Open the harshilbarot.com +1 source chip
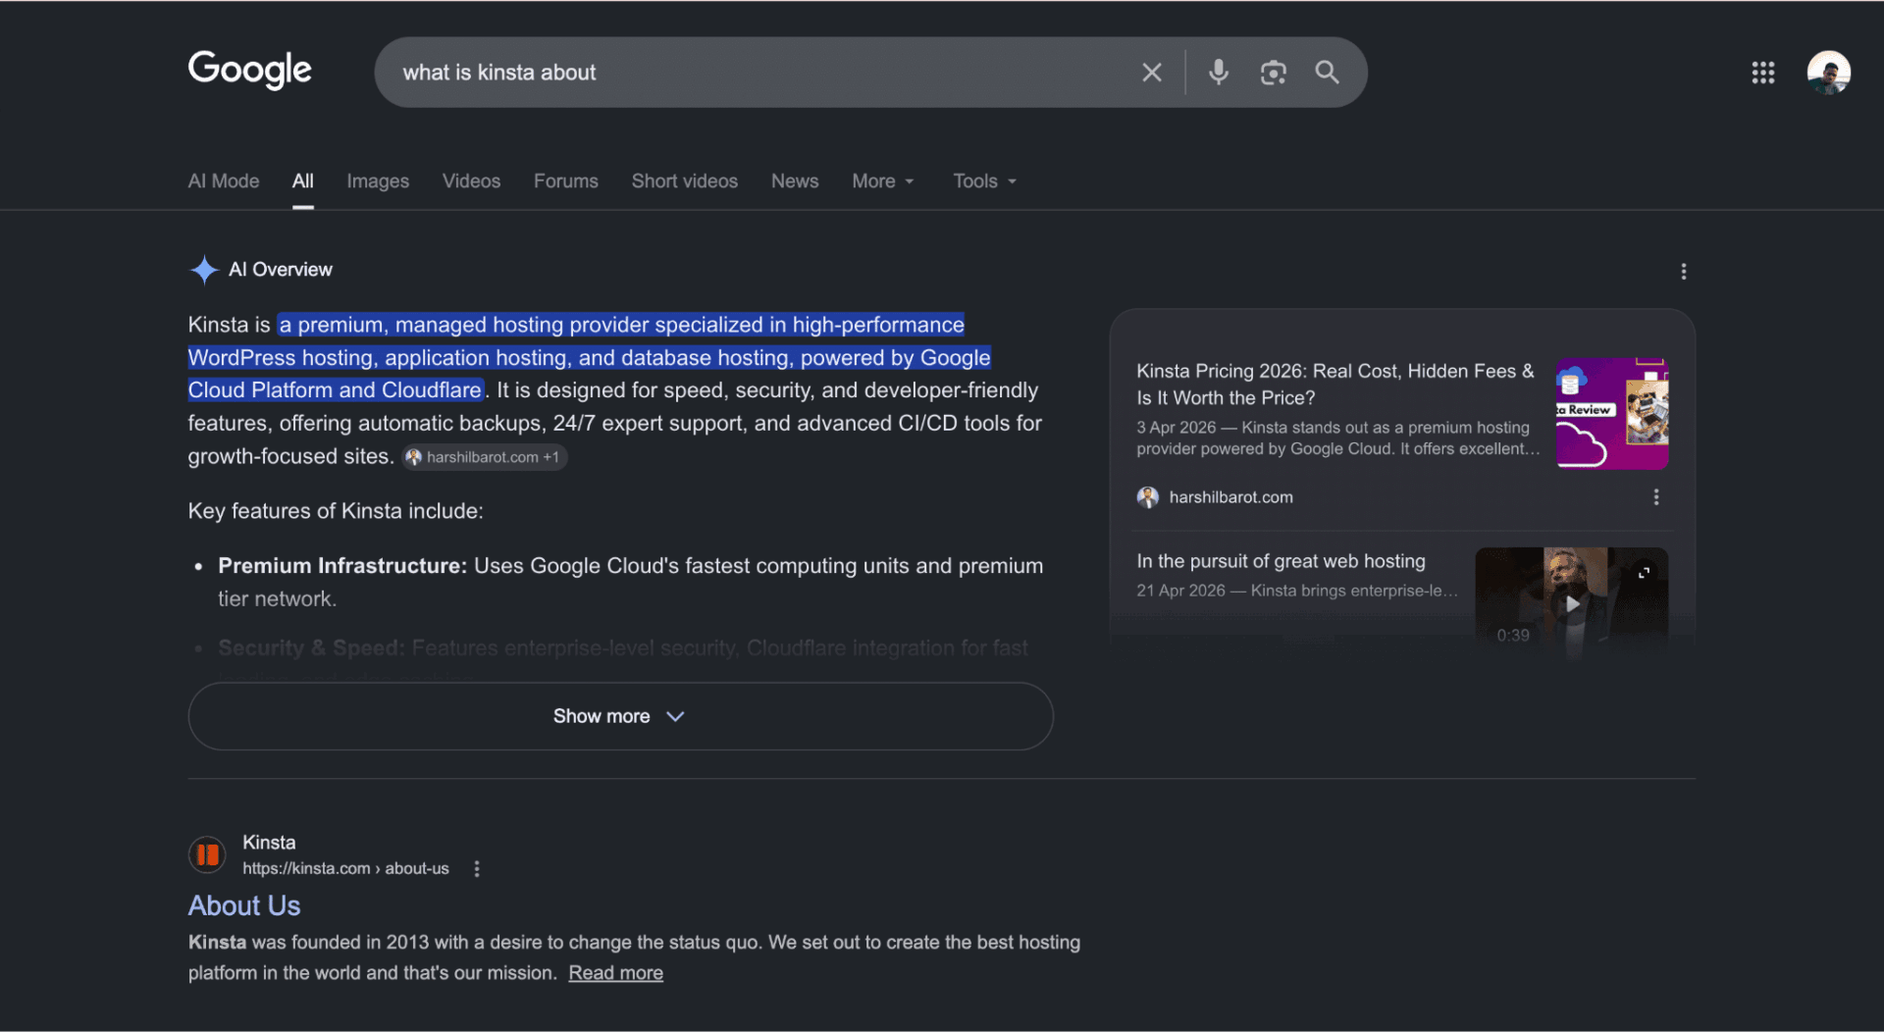Viewport: 1884px width, 1032px height. coord(484,458)
